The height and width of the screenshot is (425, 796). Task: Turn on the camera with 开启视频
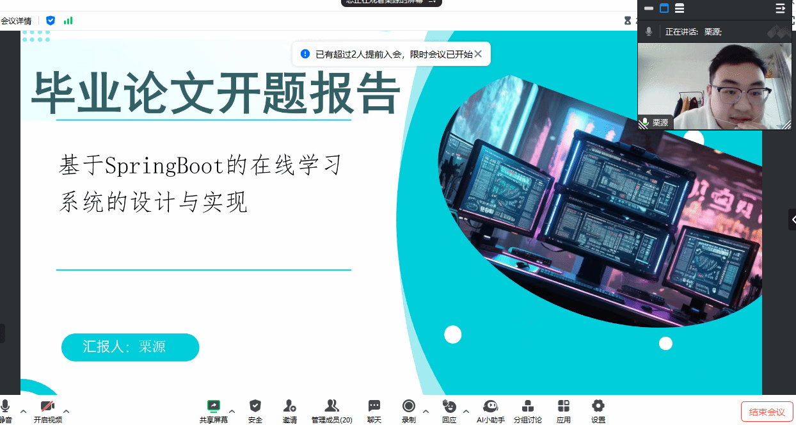[x=48, y=411]
